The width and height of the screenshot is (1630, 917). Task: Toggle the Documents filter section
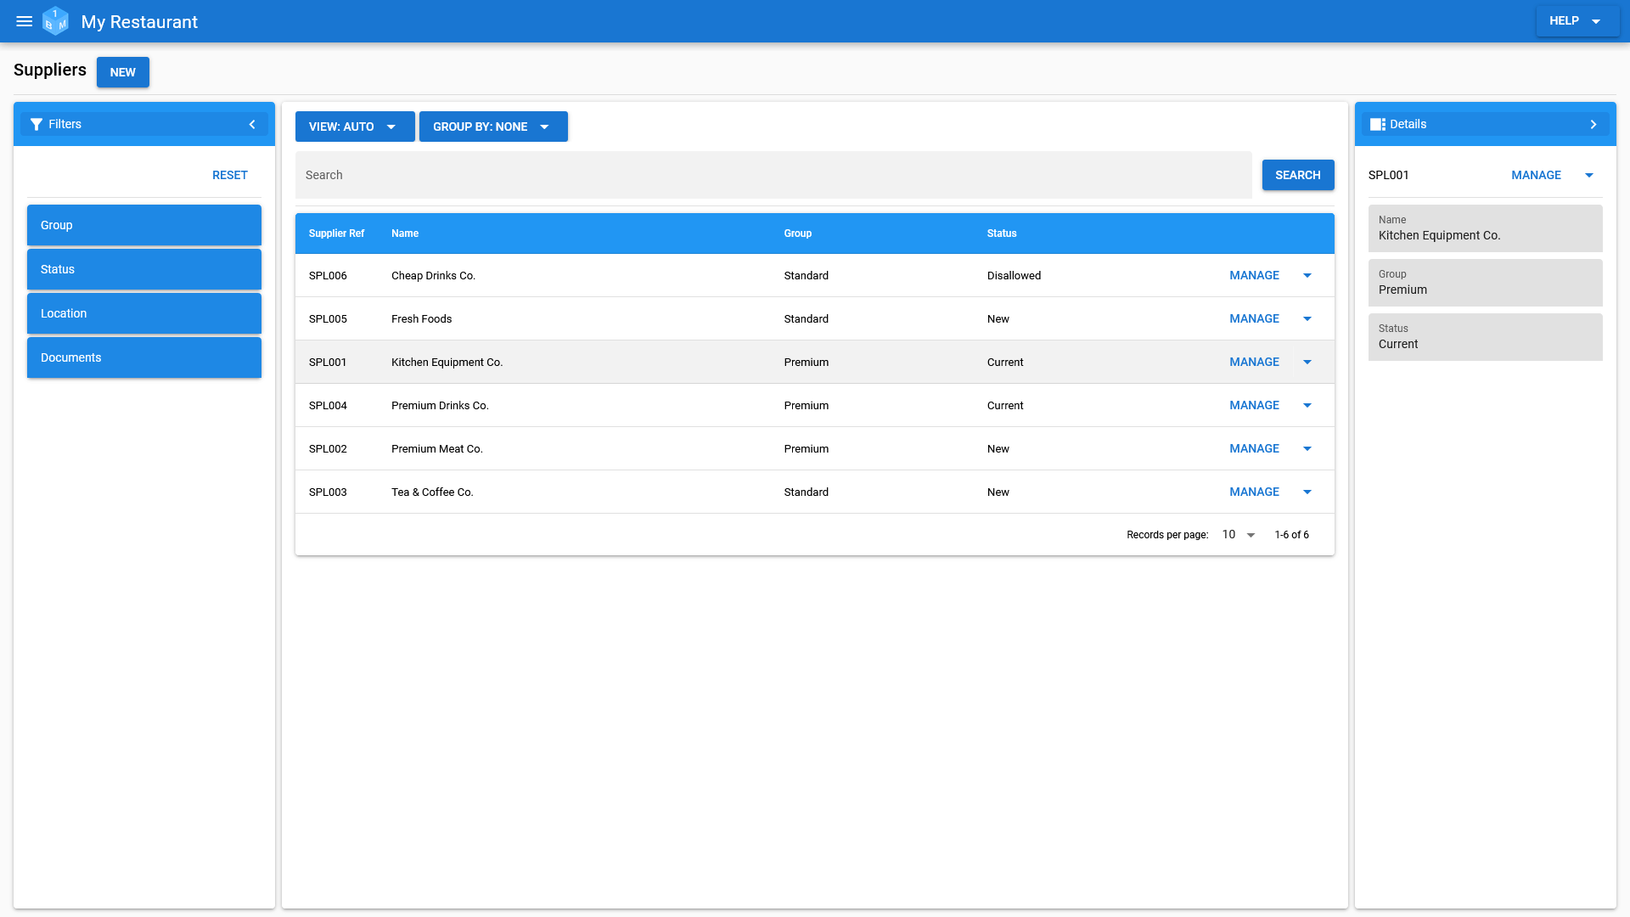tap(143, 357)
